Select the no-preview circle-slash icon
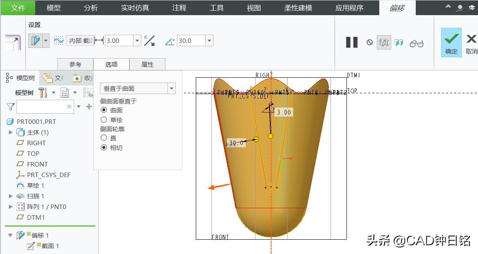 [369, 43]
